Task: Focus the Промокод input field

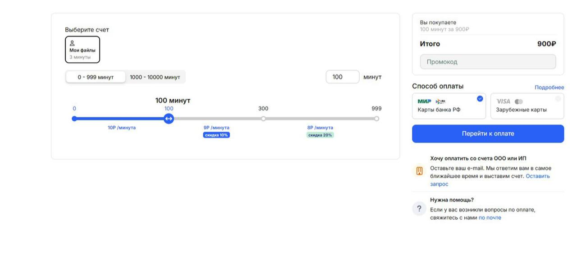Action: [x=488, y=62]
